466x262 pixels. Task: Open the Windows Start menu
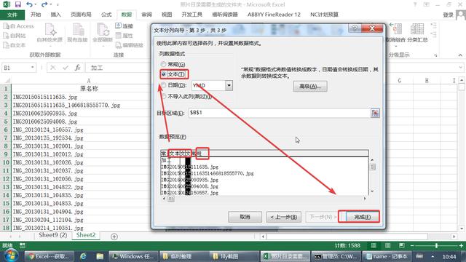(11, 256)
